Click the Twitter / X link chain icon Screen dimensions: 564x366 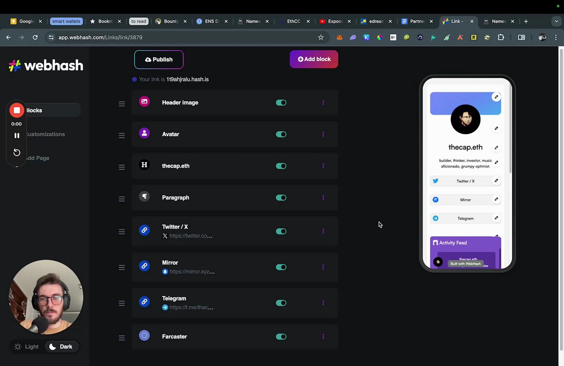tap(144, 230)
